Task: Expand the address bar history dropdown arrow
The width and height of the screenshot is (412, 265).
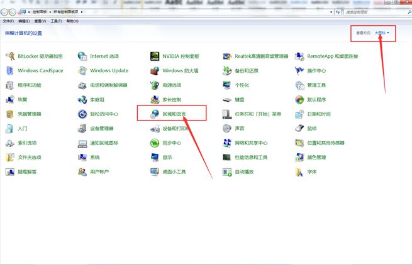Action: (331, 12)
